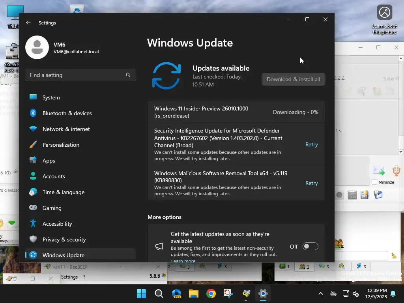Open System settings
This screenshot has width=404, height=303.
click(x=80, y=97)
